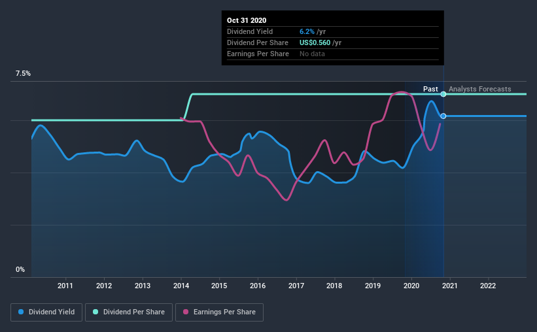This screenshot has width=537, height=332.
Task: Select the blue dividend yield data point marker
Action: [x=443, y=116]
